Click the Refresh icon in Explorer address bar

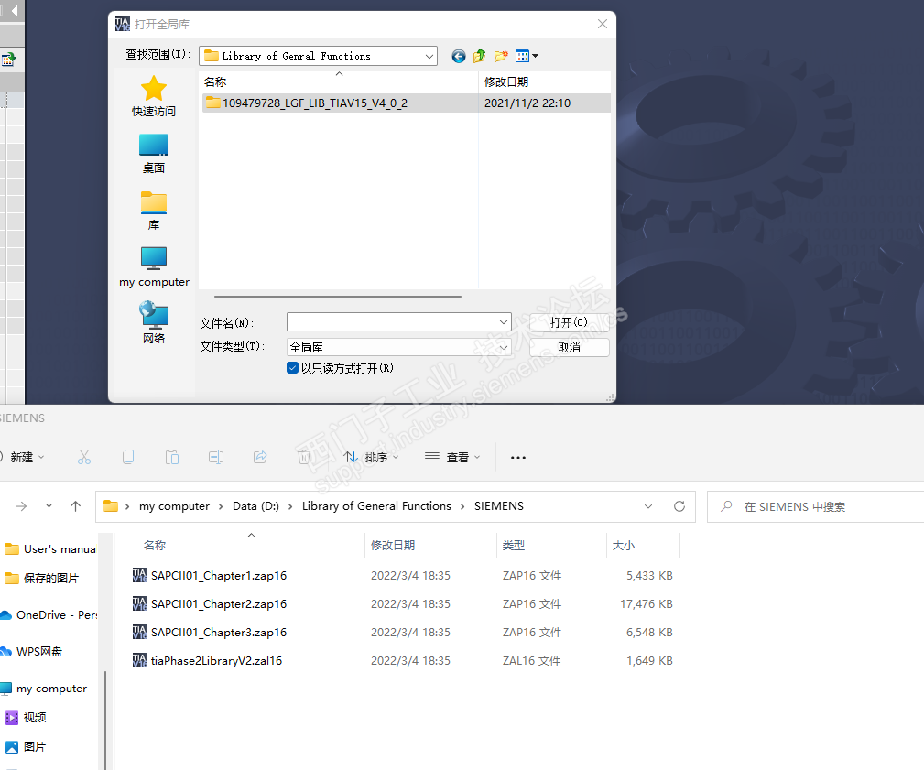(679, 506)
